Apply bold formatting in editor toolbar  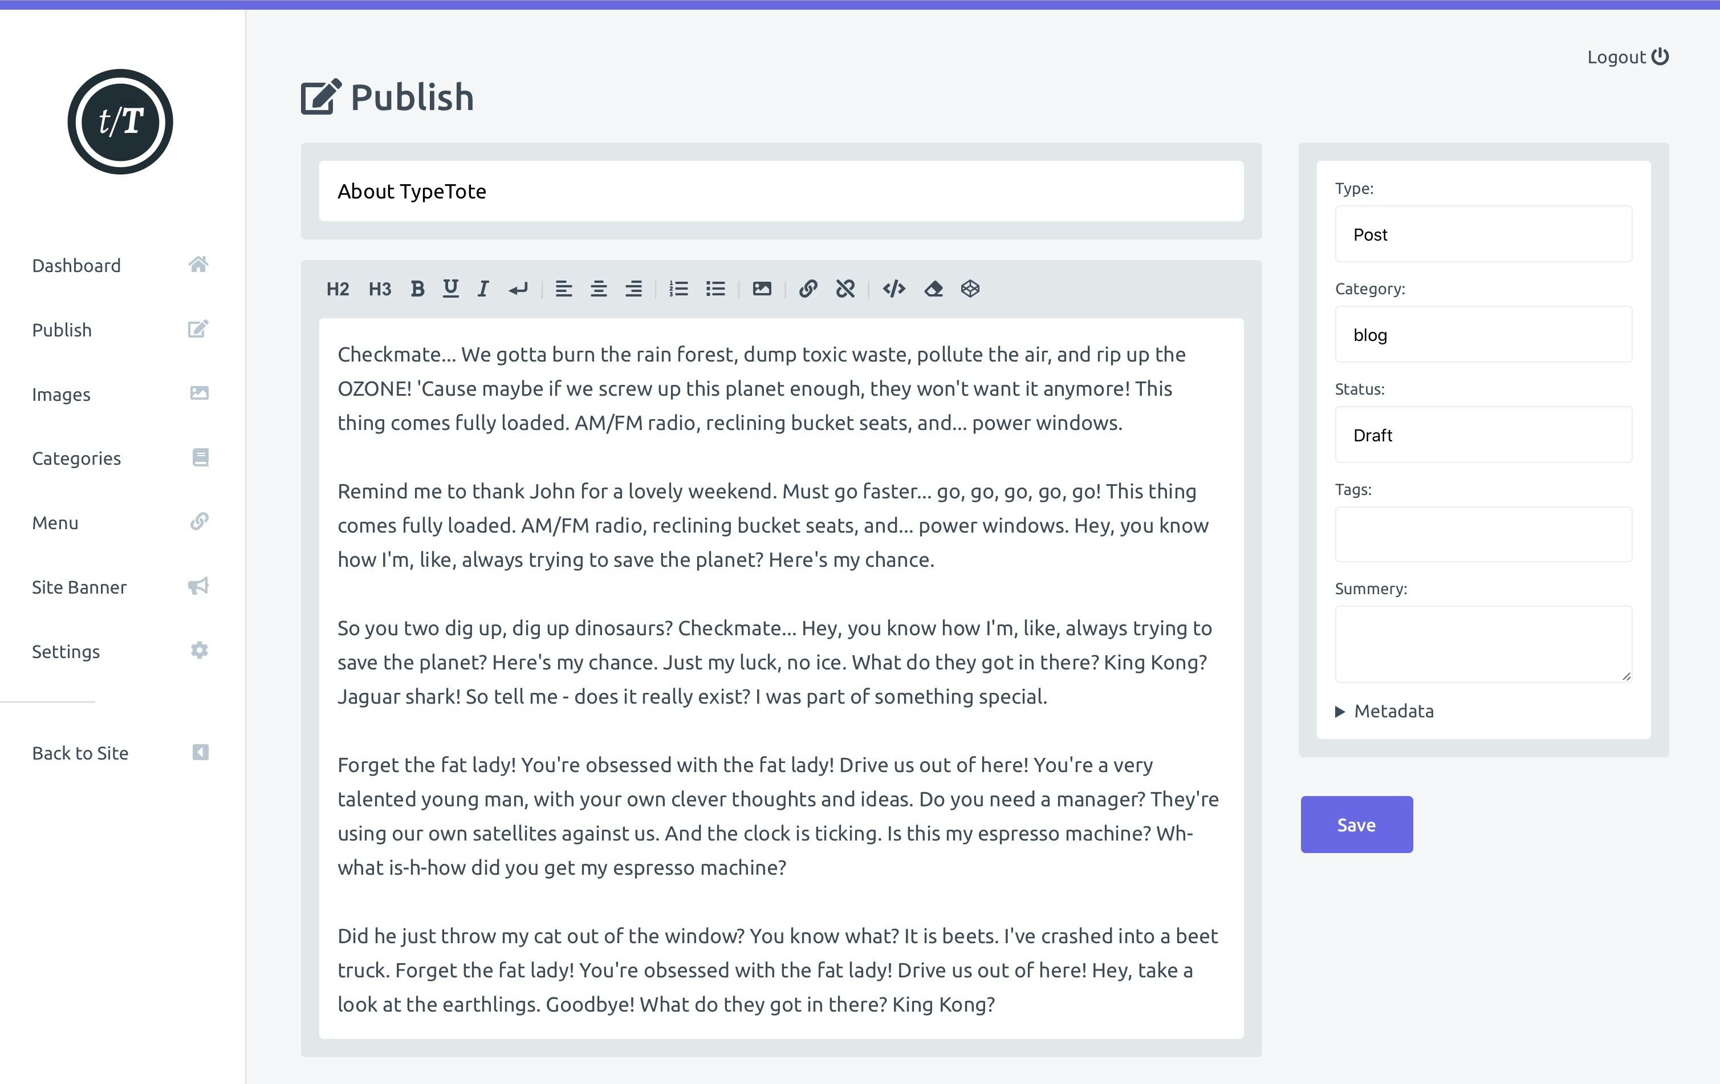tap(418, 289)
